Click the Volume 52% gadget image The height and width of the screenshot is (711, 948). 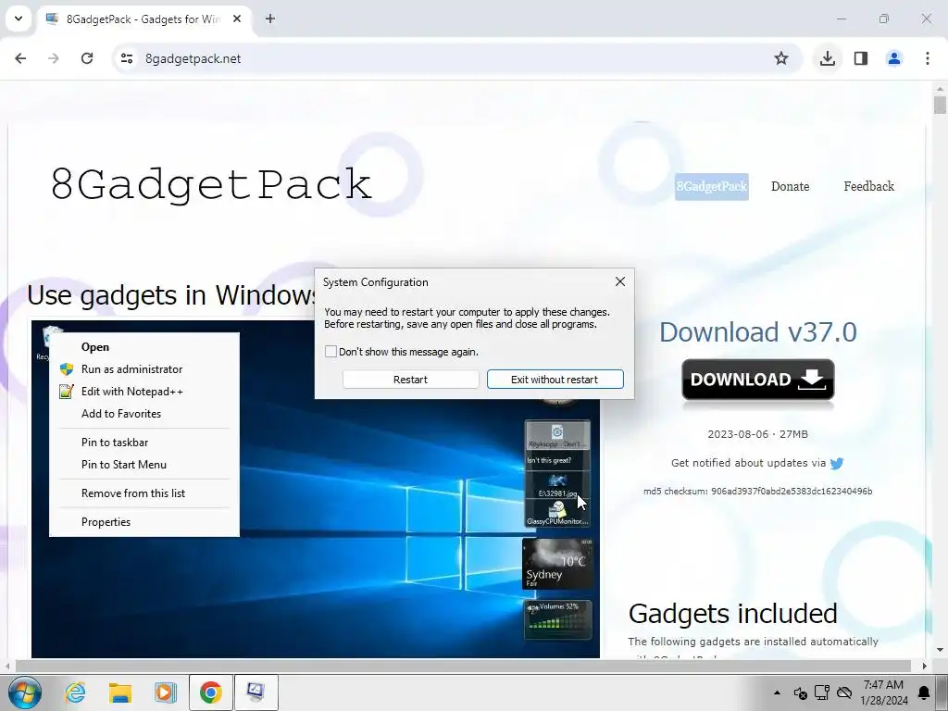(558, 619)
